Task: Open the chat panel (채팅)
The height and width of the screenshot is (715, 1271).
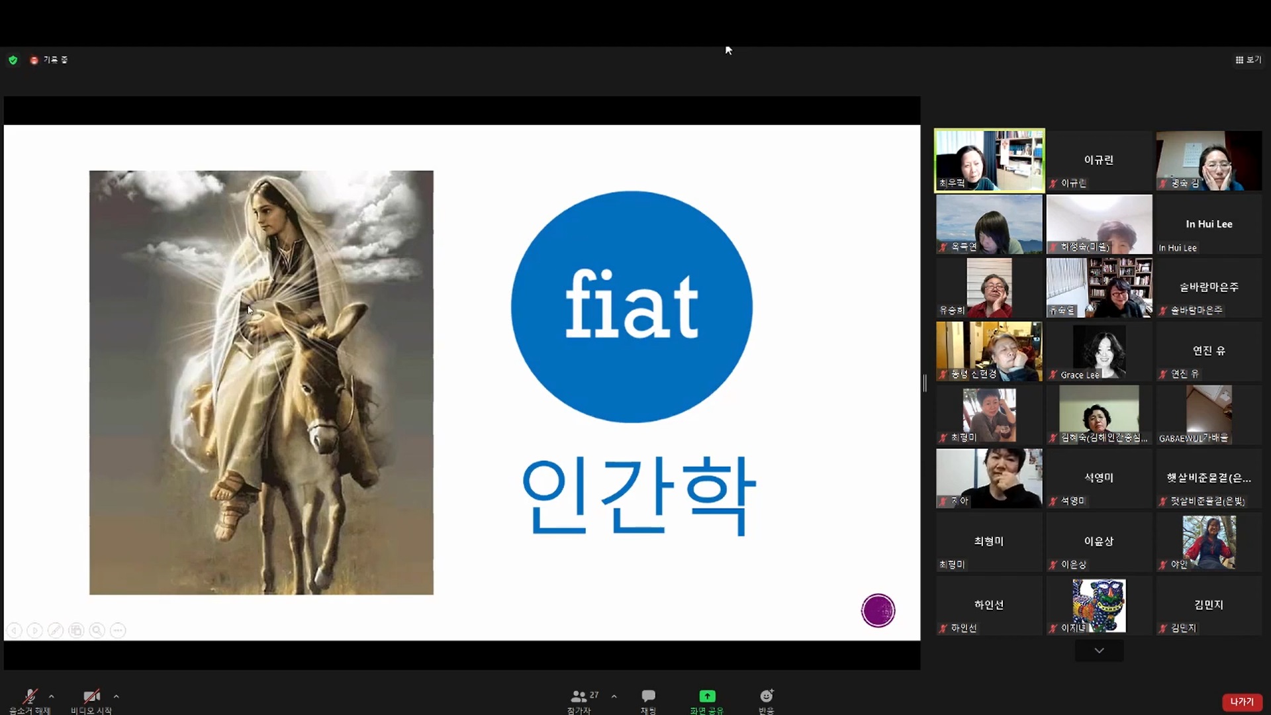Action: coord(648,700)
